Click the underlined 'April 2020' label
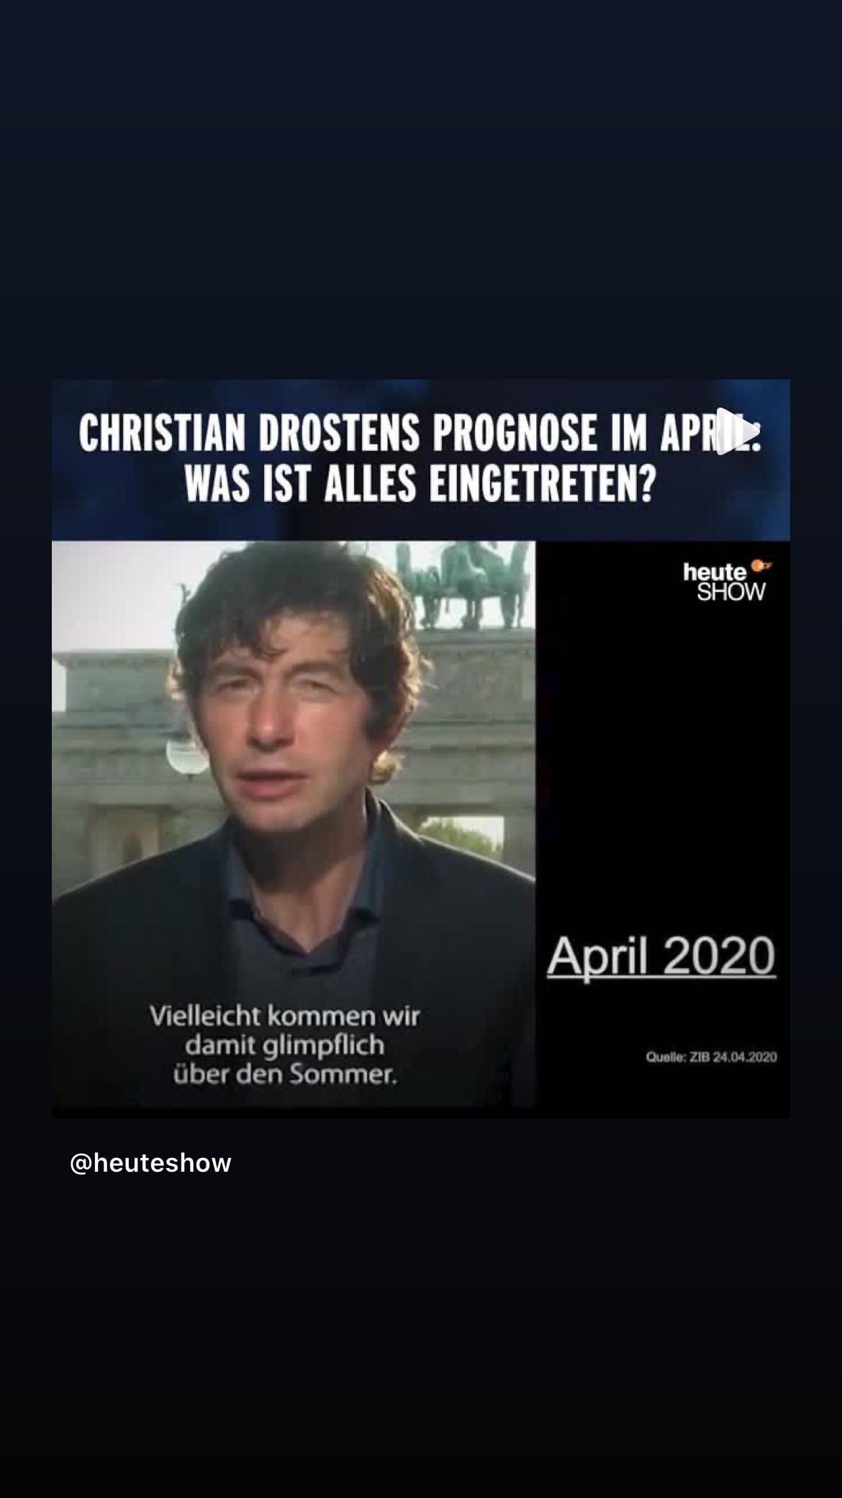Screen dimensions: 842x1498 point(661,957)
